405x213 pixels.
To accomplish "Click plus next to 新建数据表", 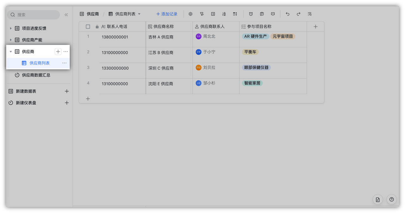I will pyautogui.click(x=67, y=91).
